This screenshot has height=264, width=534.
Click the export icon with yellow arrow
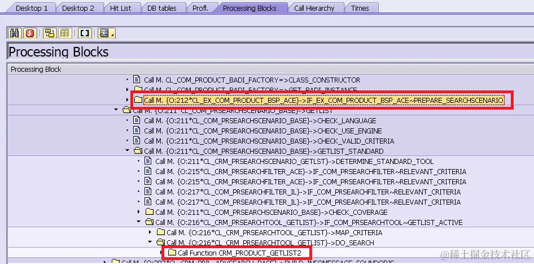tap(104, 33)
